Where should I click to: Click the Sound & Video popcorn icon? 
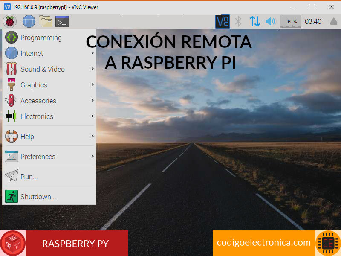12,69
